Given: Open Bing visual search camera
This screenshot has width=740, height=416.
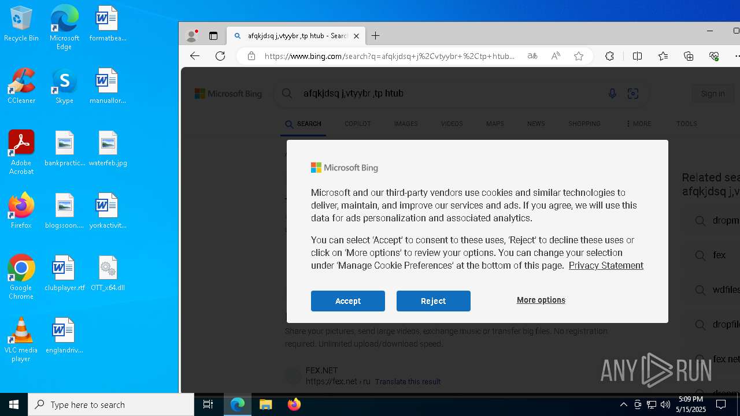Looking at the screenshot, I should point(633,94).
